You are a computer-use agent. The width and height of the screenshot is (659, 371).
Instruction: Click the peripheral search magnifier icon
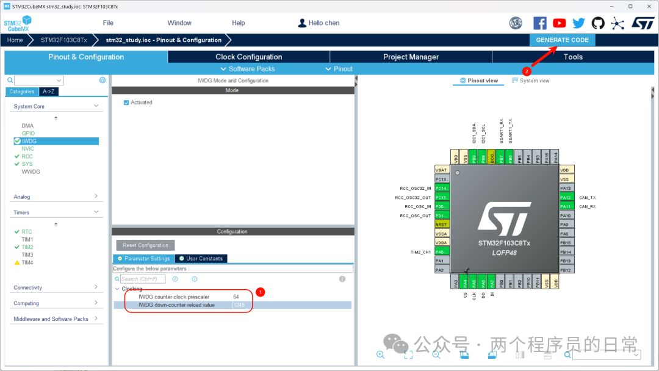(x=10, y=81)
